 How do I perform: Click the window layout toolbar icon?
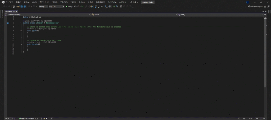96,6
